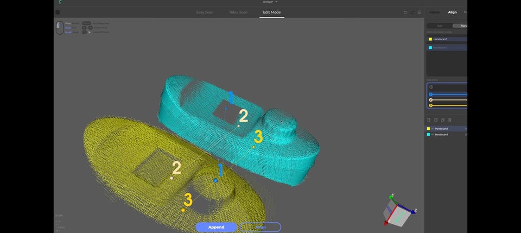
Task: Select Handscan3 in models-to-align list
Action: coord(447,39)
